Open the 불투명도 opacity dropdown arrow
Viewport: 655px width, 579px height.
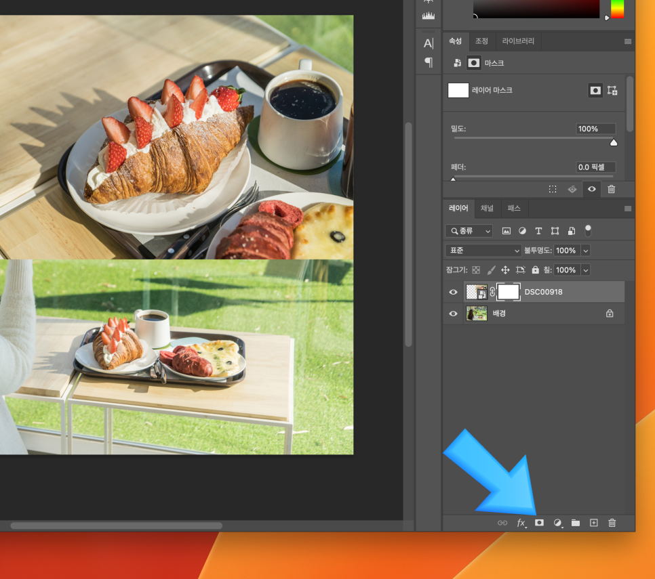(x=586, y=251)
